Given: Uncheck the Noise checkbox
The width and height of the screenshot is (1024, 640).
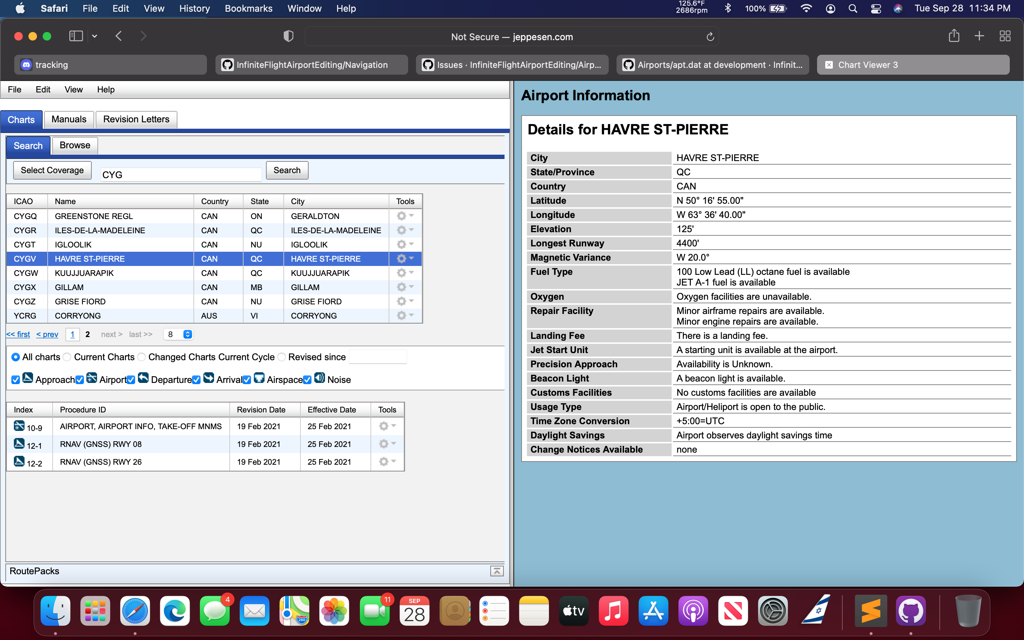Looking at the screenshot, I should click(308, 380).
